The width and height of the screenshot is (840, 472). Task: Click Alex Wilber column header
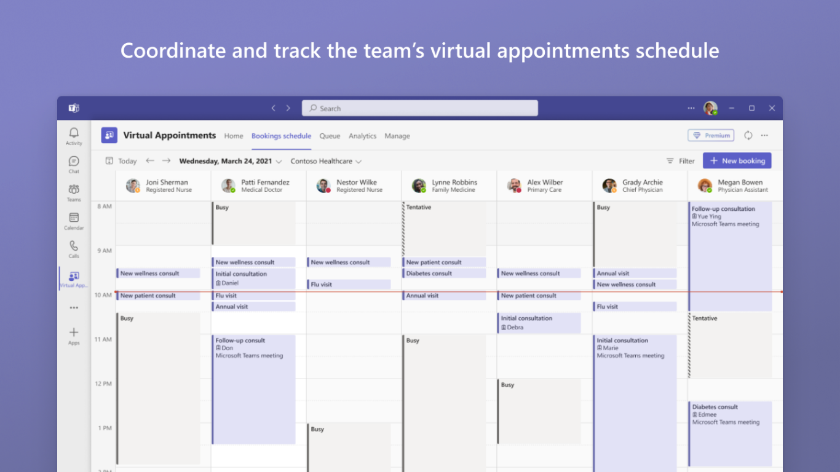tap(545, 186)
